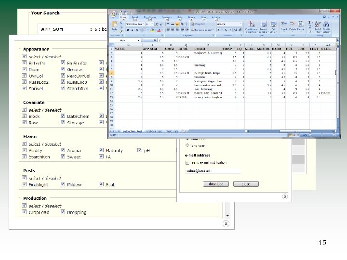Select the long form radio button
Viewport: 347px width, 260px height.
tap(187, 145)
